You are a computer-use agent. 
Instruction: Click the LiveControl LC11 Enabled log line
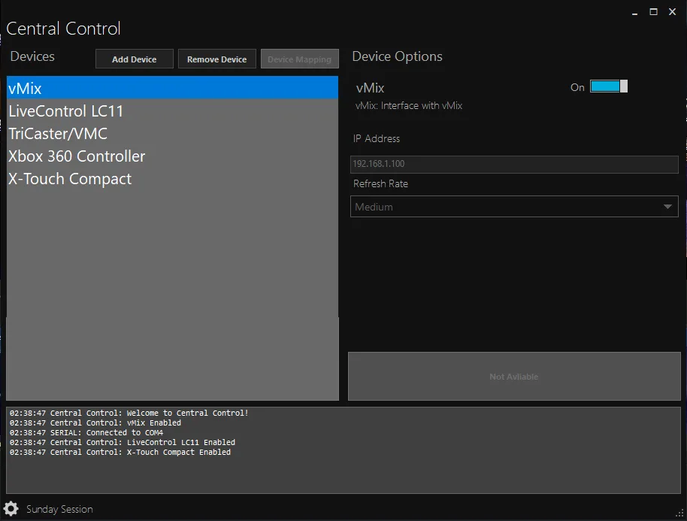(123, 442)
